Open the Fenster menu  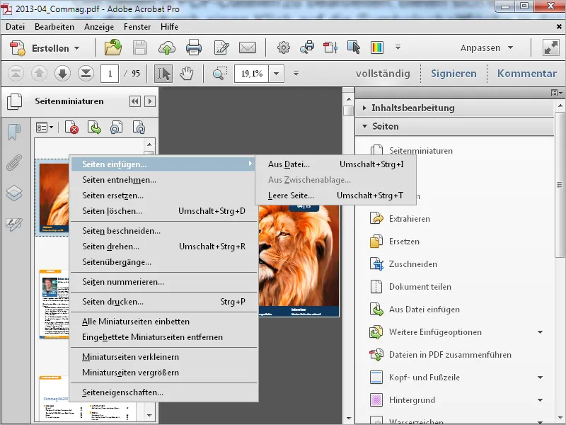point(137,27)
